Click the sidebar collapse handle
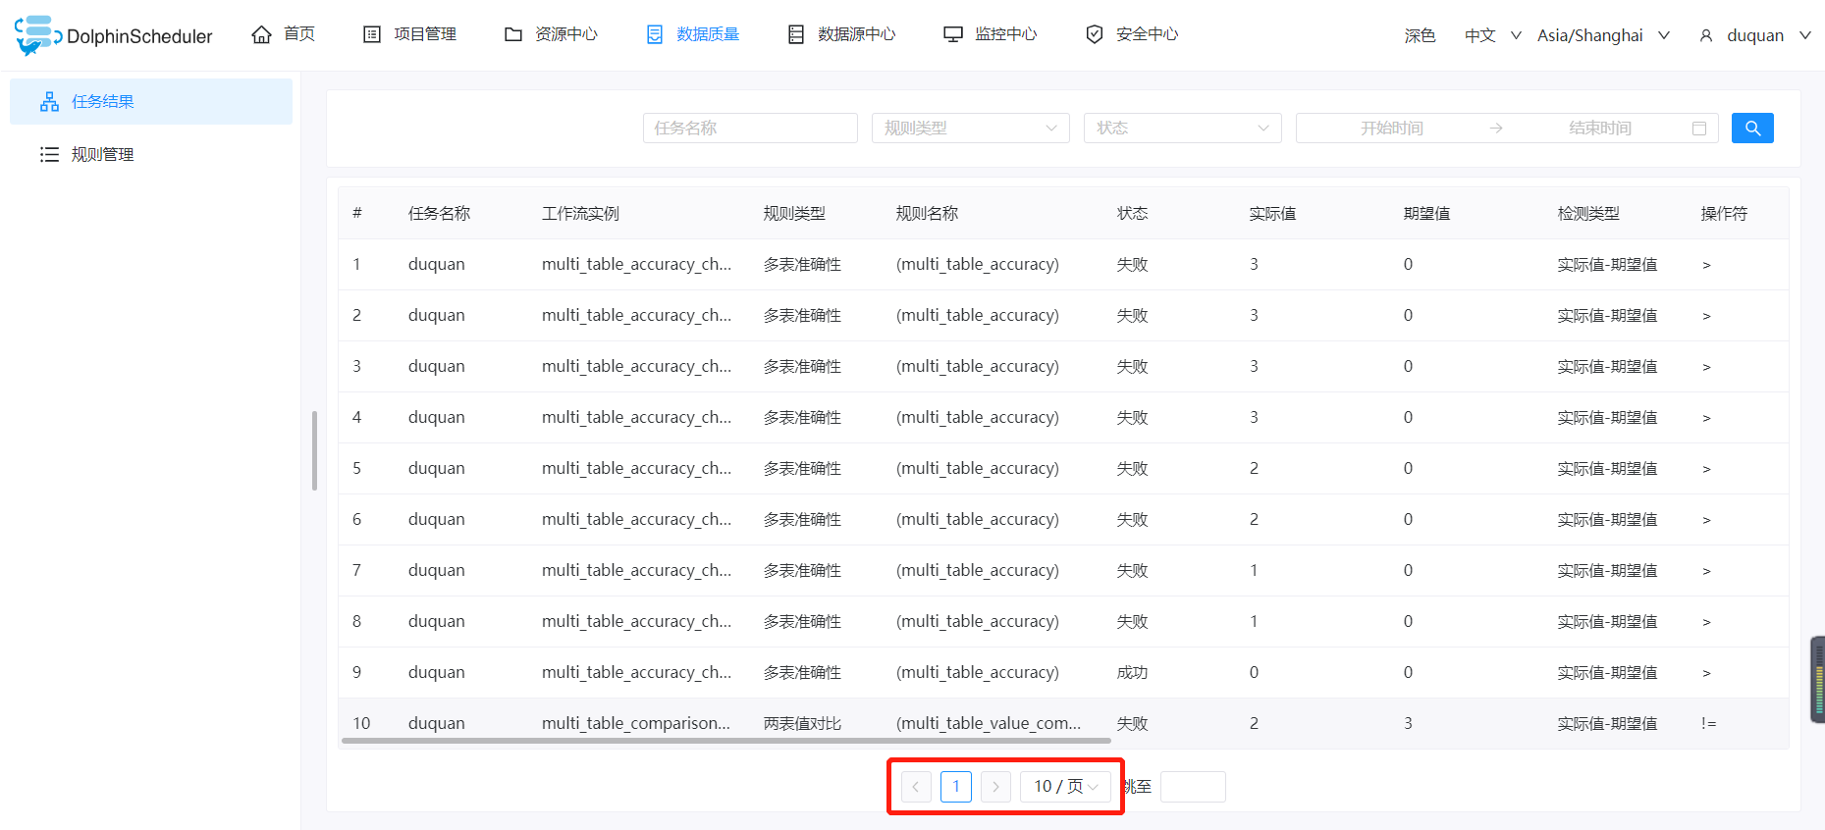 coord(314,450)
